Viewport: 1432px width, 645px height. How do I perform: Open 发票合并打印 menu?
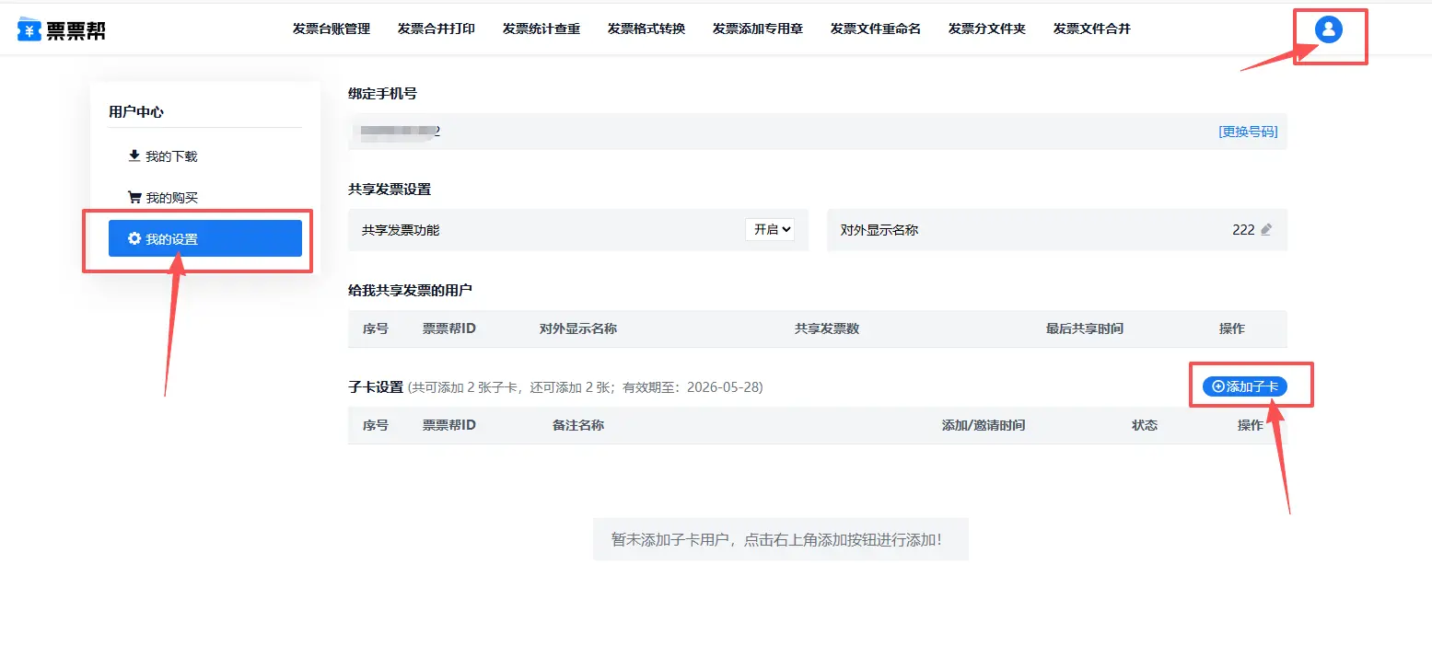(x=436, y=29)
